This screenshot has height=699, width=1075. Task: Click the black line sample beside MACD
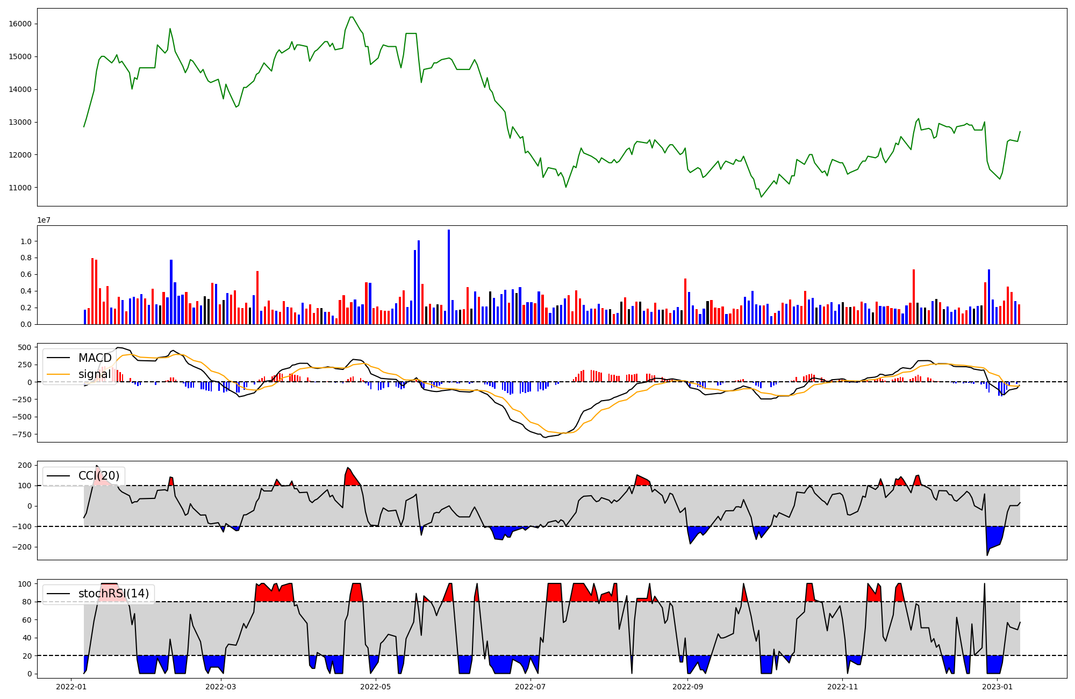(58, 358)
